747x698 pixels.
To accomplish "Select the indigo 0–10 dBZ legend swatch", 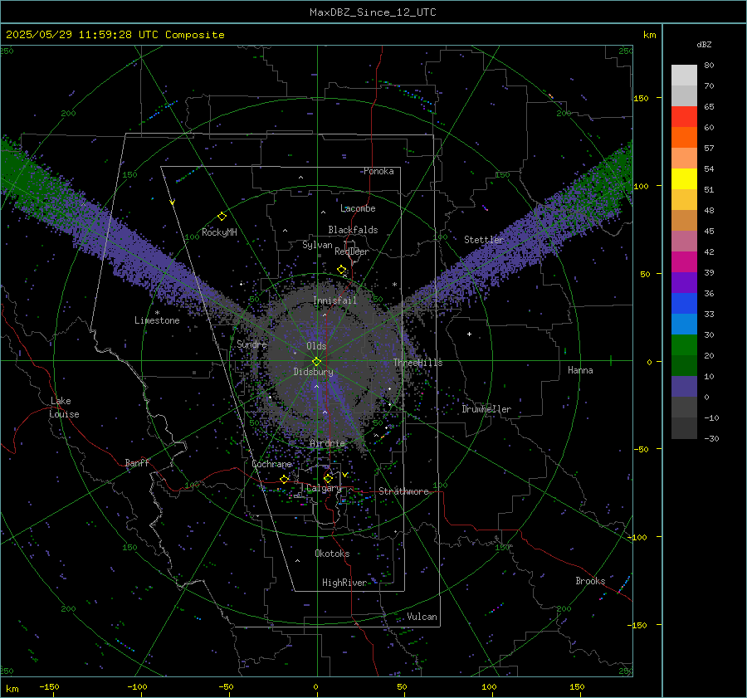I will [684, 387].
